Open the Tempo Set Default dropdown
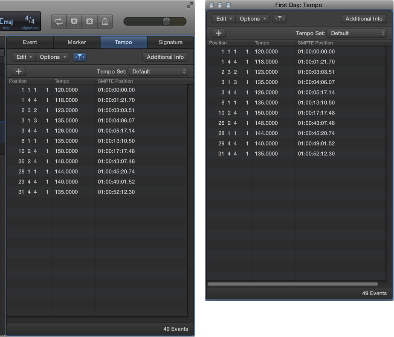 158,71
